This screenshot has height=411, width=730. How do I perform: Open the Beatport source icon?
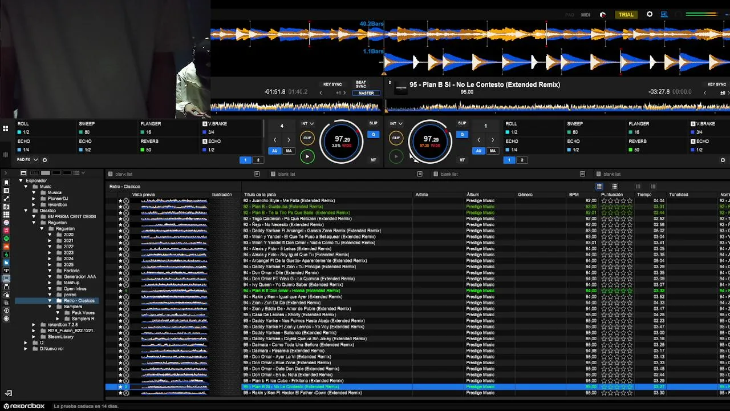click(6, 255)
